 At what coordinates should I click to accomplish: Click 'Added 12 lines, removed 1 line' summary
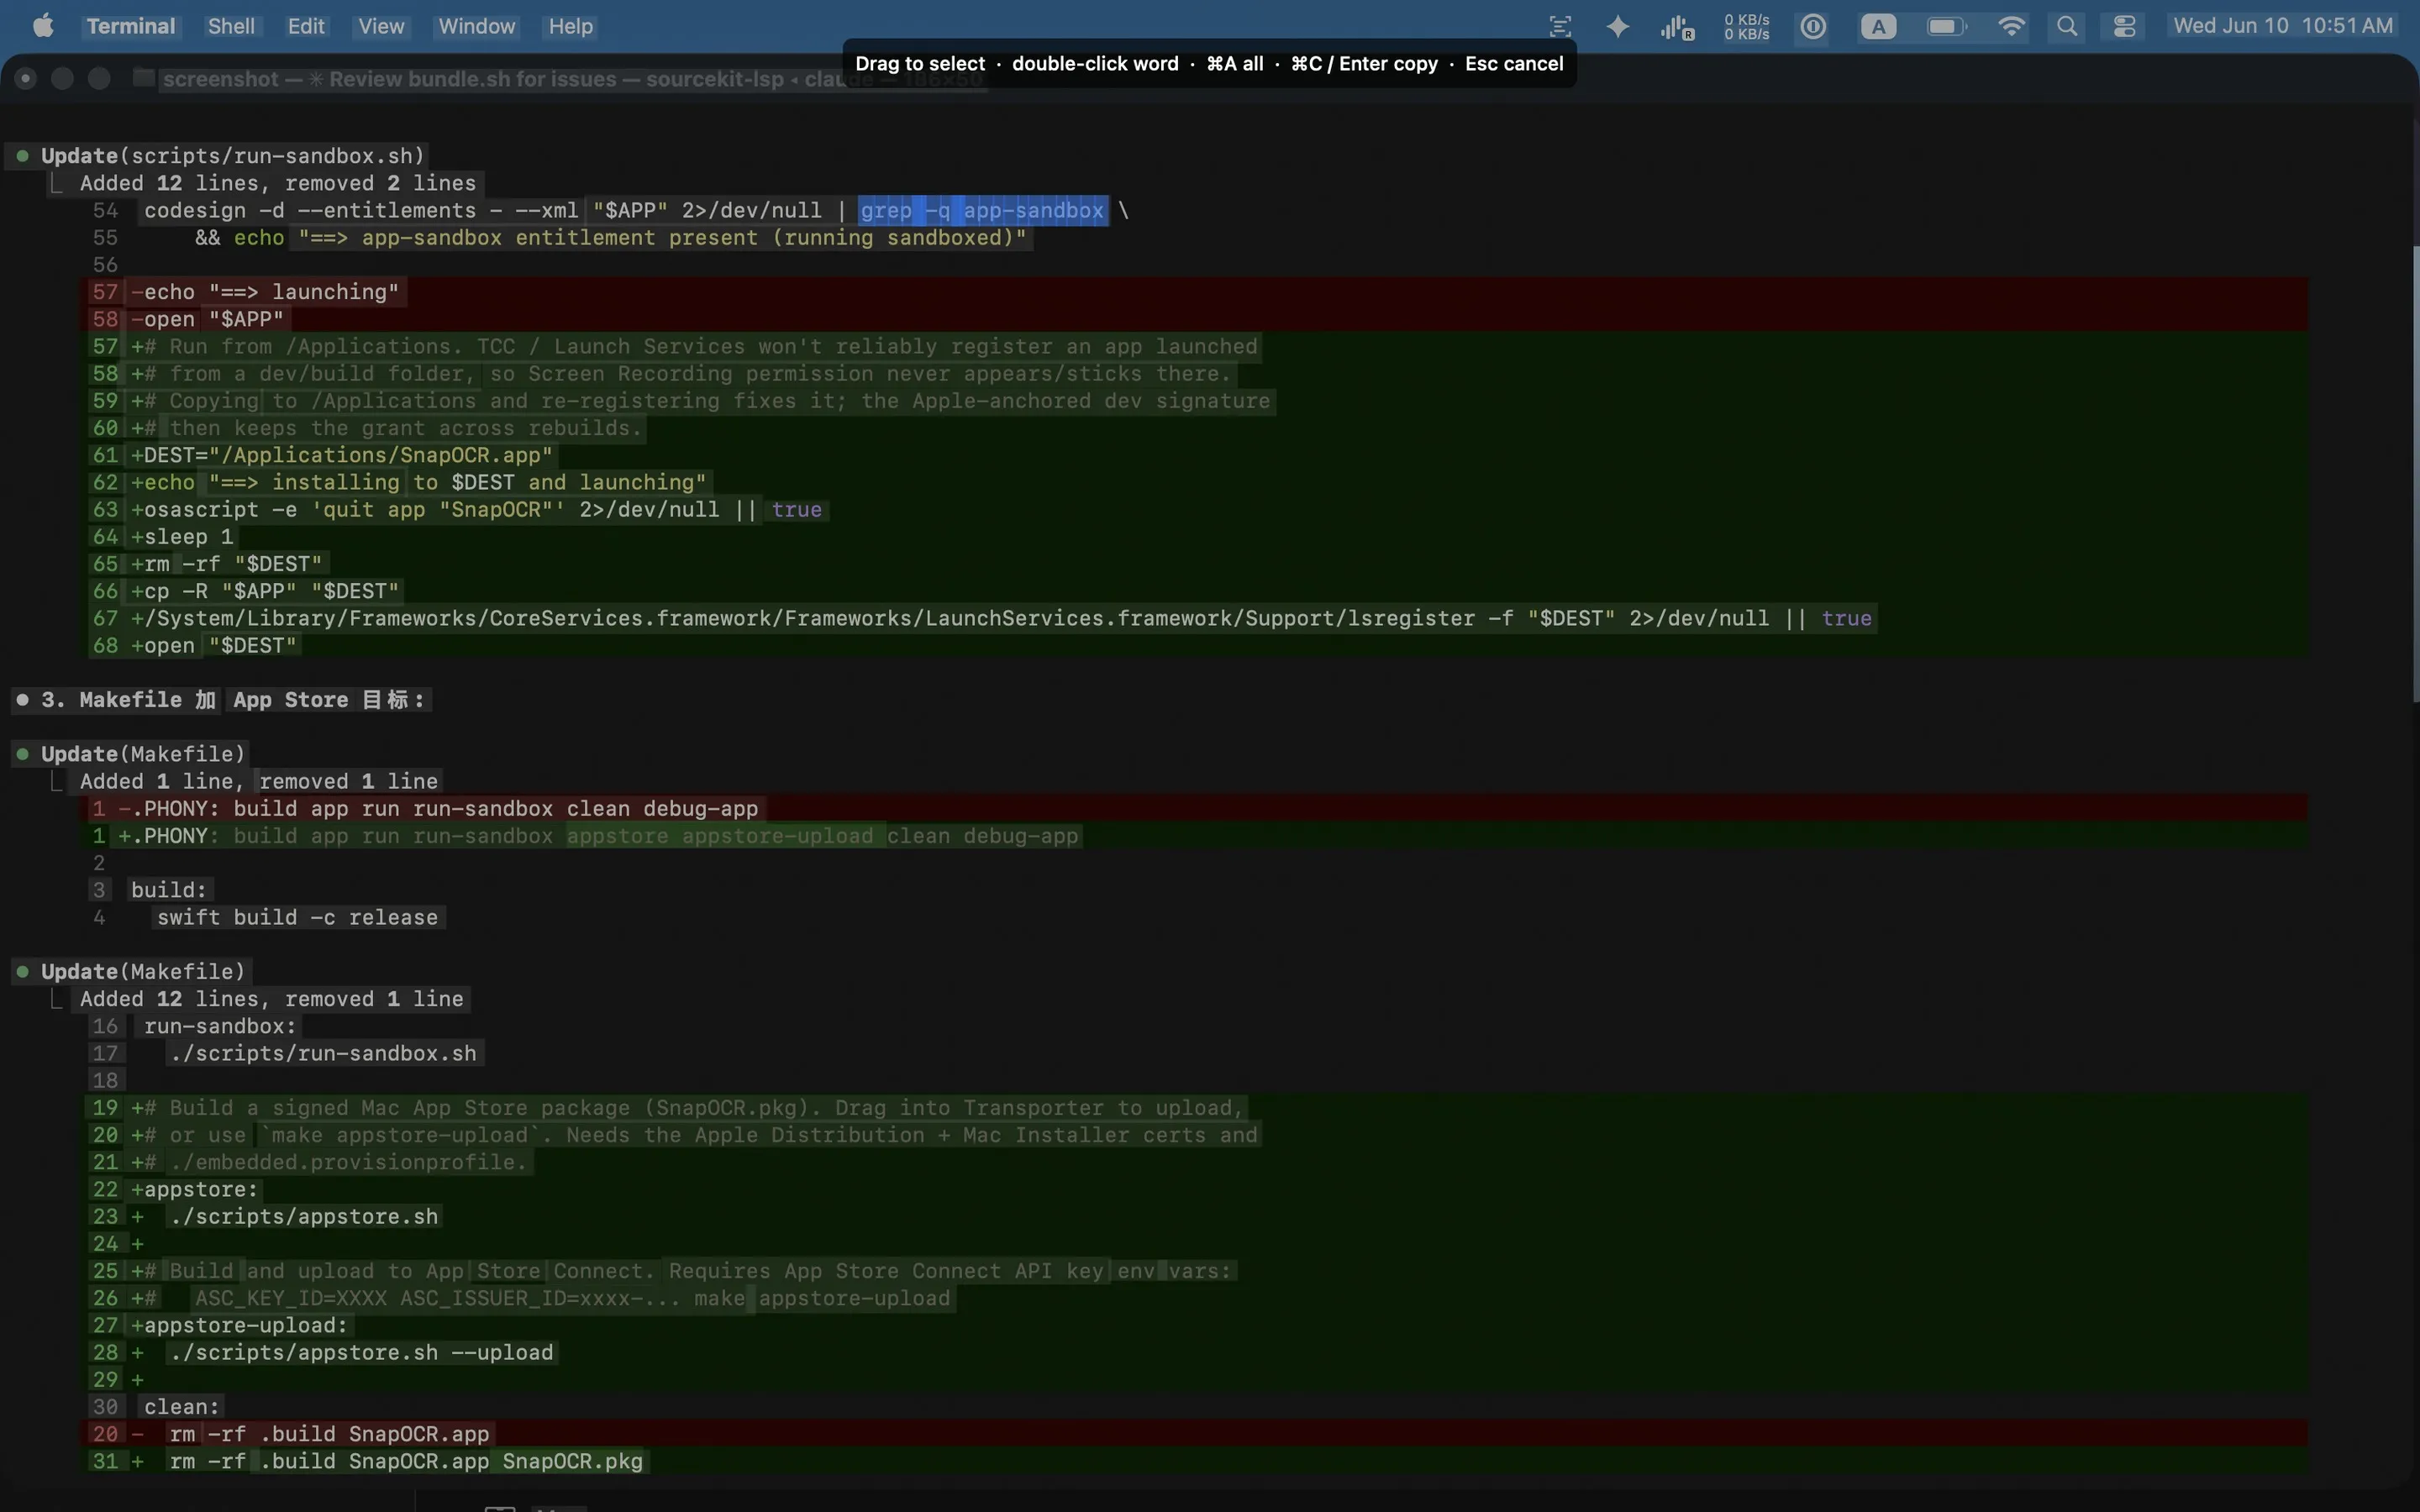[272, 999]
